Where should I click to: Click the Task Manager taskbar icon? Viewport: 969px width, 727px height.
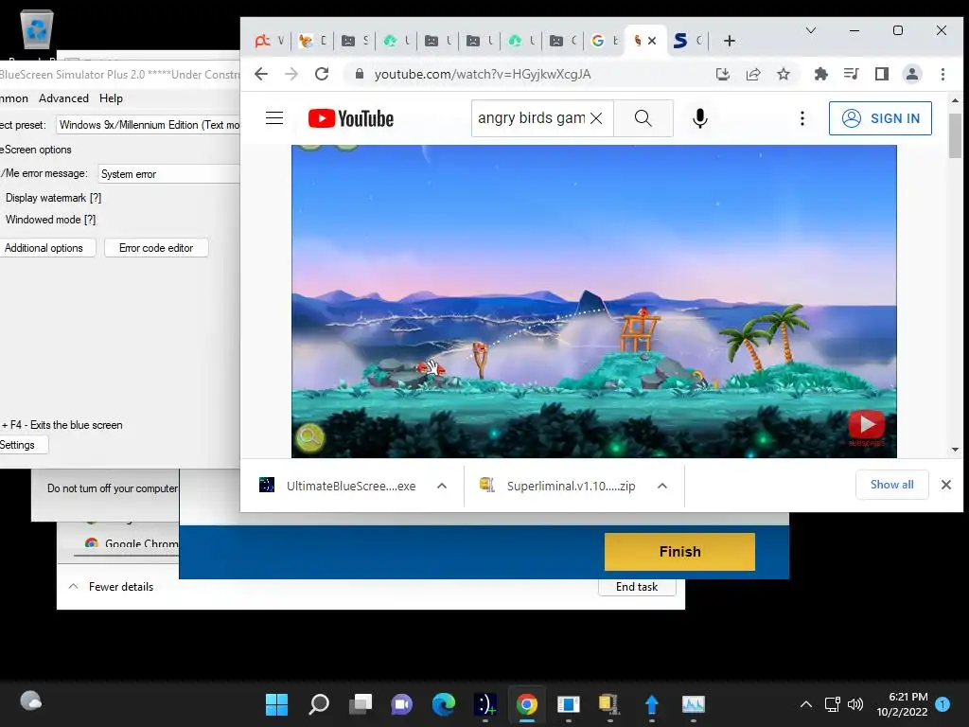693,704
